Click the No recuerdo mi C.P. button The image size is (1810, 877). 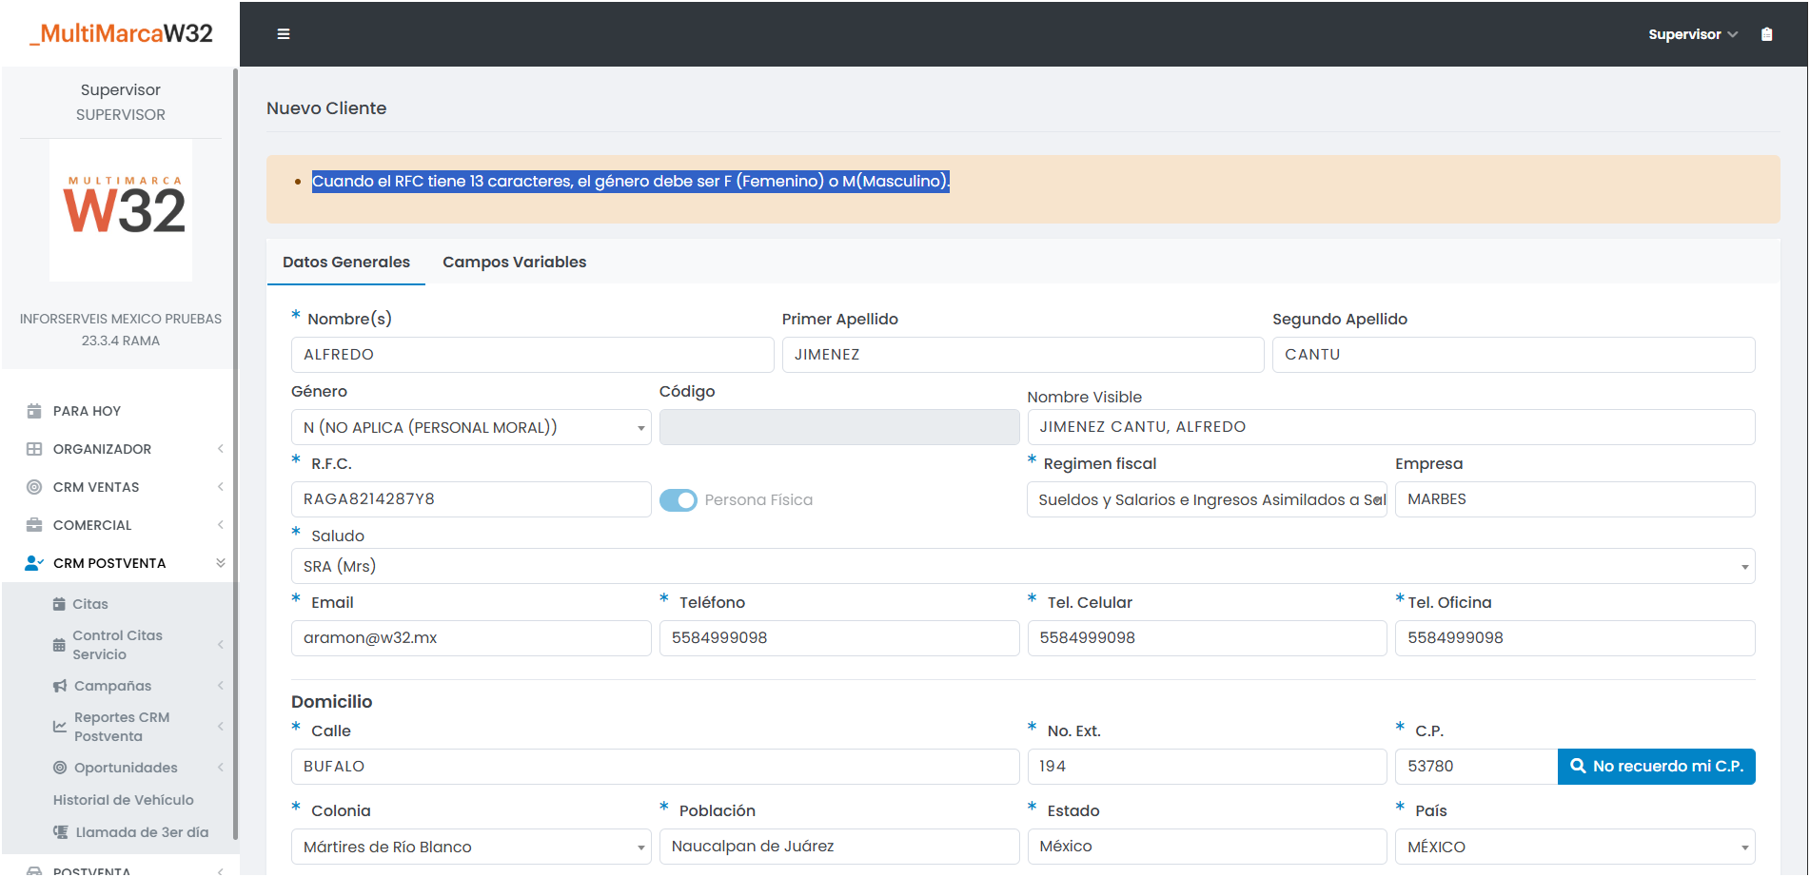1656,767
